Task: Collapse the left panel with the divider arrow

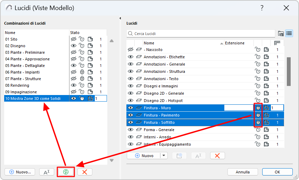Action: (x=119, y=18)
